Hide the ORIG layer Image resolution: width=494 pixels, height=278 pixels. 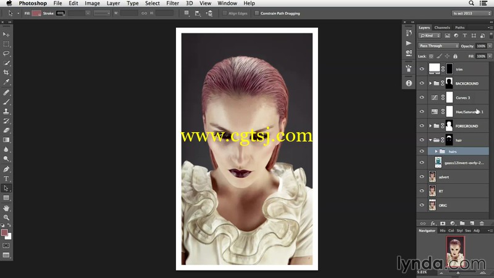click(422, 205)
